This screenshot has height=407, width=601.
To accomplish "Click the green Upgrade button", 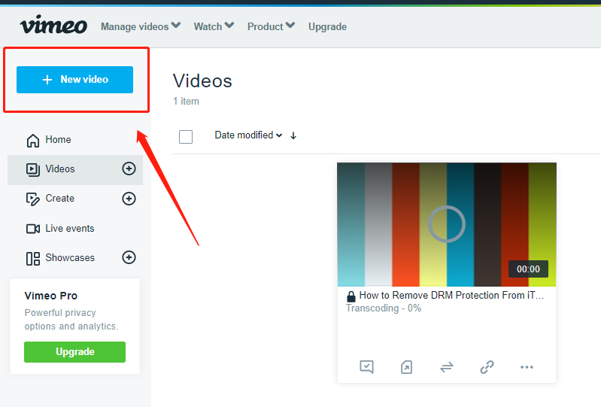I will (74, 352).
